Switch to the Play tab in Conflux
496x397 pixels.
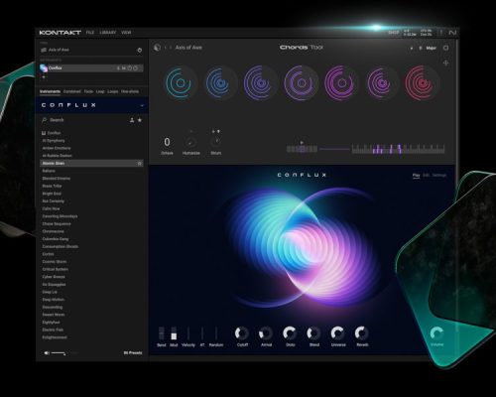coord(416,175)
